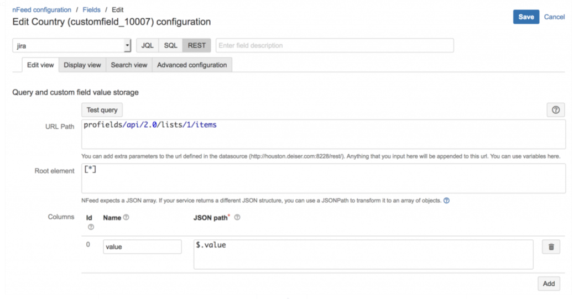This screenshot has width=573, height=299.
Task: Open the jira datasource dropdown
Action: point(72,46)
